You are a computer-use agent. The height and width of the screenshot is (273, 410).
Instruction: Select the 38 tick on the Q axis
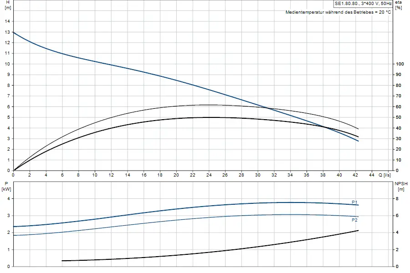click(323, 175)
